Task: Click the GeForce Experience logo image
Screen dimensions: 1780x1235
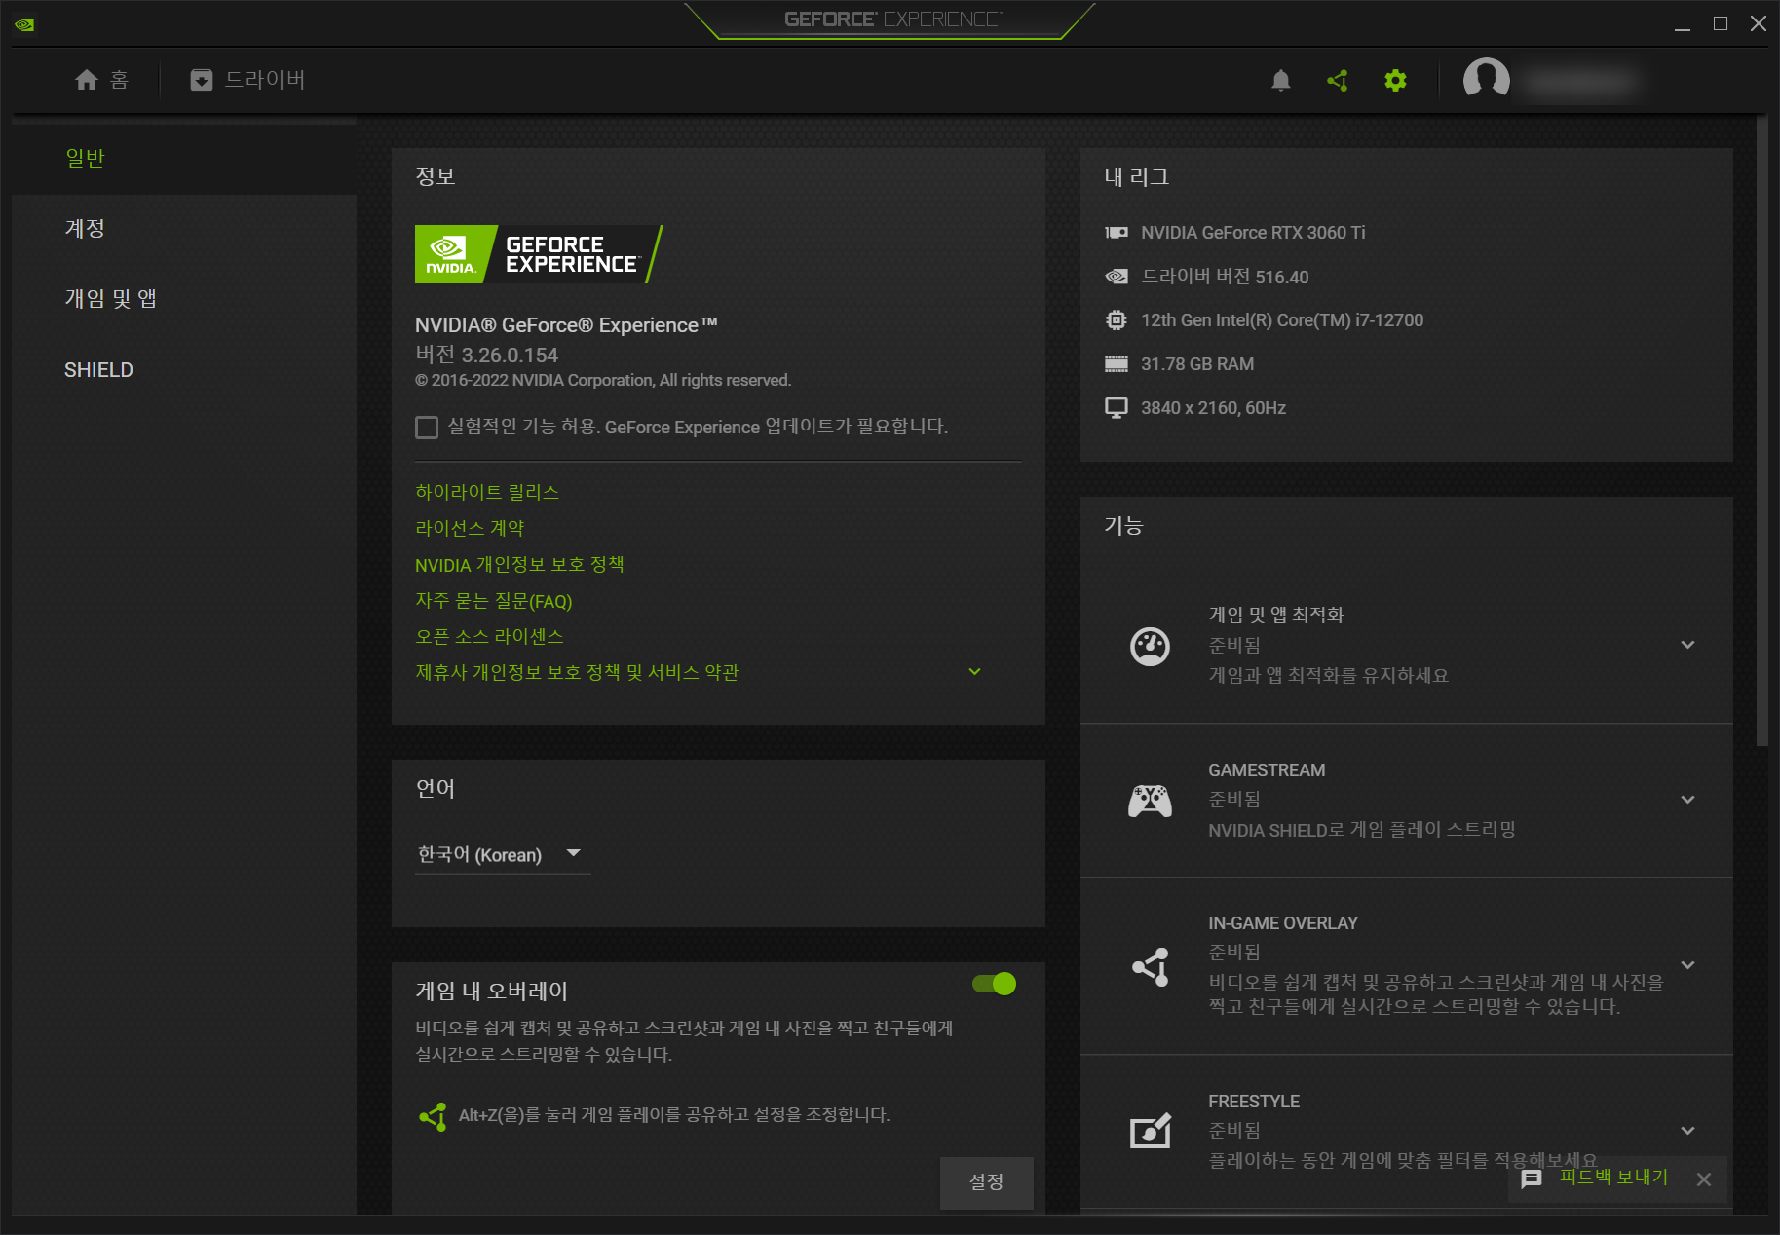Action: [x=539, y=254]
